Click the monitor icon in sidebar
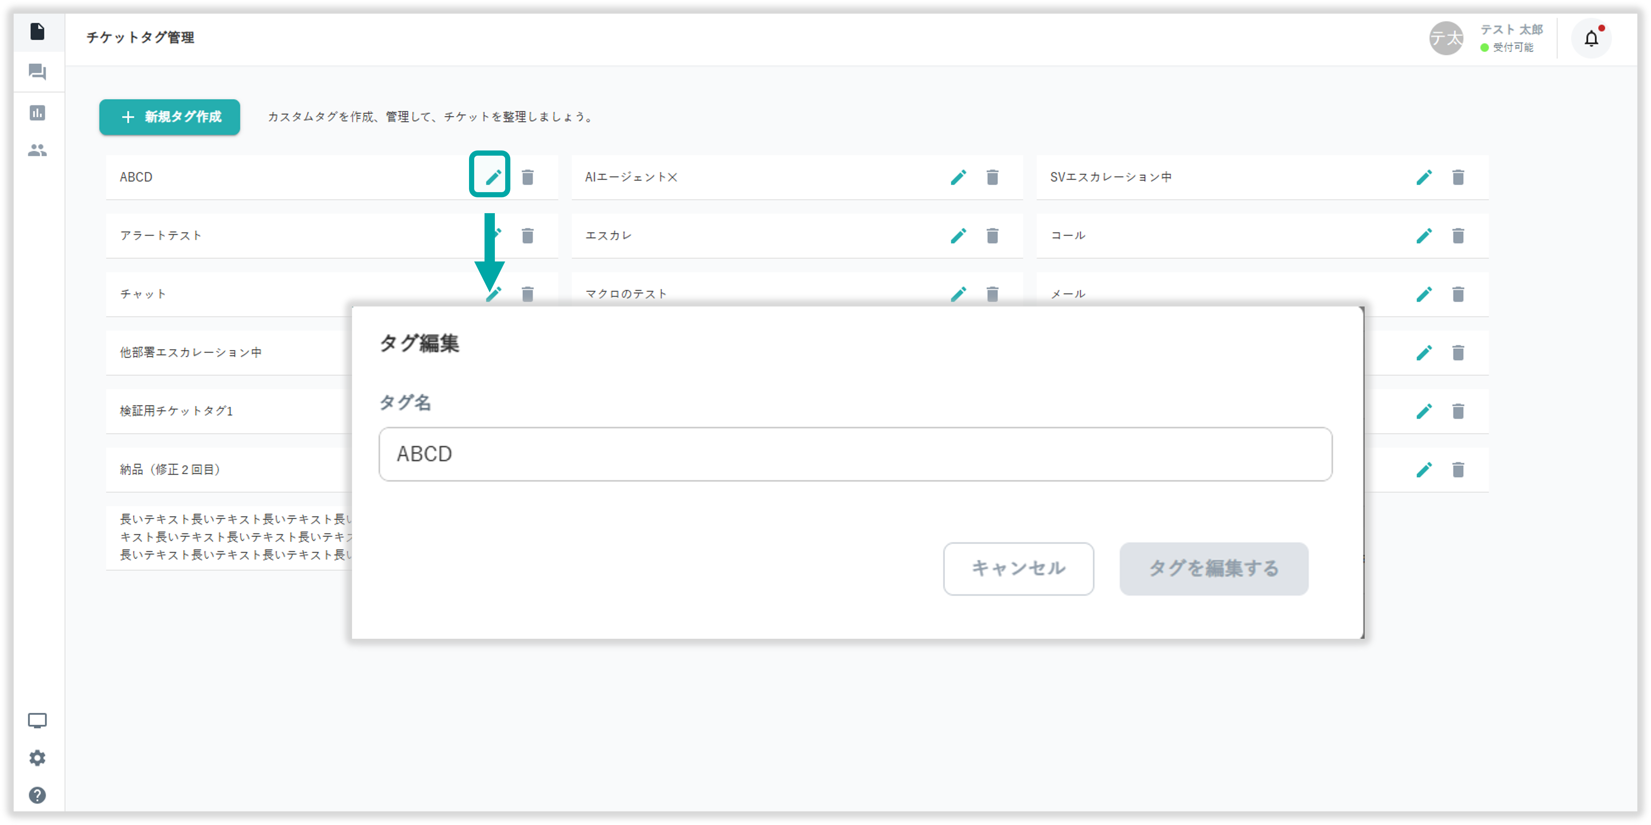This screenshot has width=1651, height=825. pyautogui.click(x=37, y=721)
